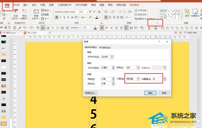The height and width of the screenshot is (128, 202).
Task: Click the Paragraph dialog help question mark
Action: click(x=159, y=42)
